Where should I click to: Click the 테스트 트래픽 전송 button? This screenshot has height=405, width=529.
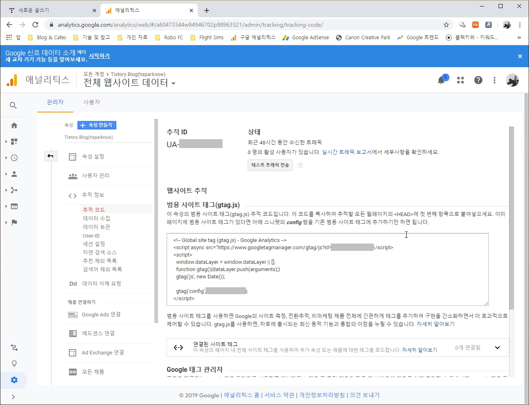[x=270, y=165]
